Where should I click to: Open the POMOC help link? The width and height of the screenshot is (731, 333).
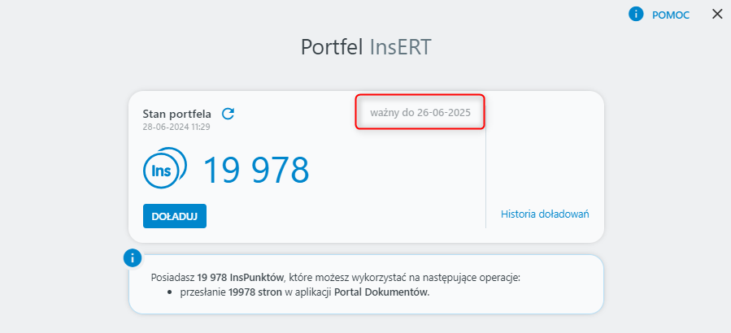click(670, 15)
